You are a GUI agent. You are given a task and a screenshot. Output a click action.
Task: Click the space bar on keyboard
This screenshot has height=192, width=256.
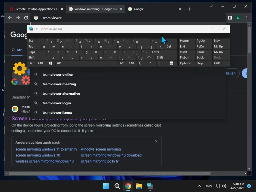[x=91, y=63]
